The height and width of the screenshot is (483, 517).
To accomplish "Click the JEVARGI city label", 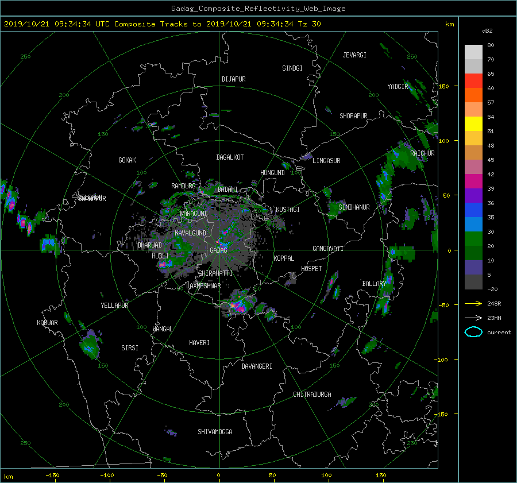I will pos(355,55).
